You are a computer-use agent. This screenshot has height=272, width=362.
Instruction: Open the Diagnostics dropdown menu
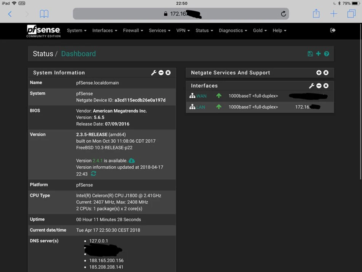pyautogui.click(x=233, y=31)
